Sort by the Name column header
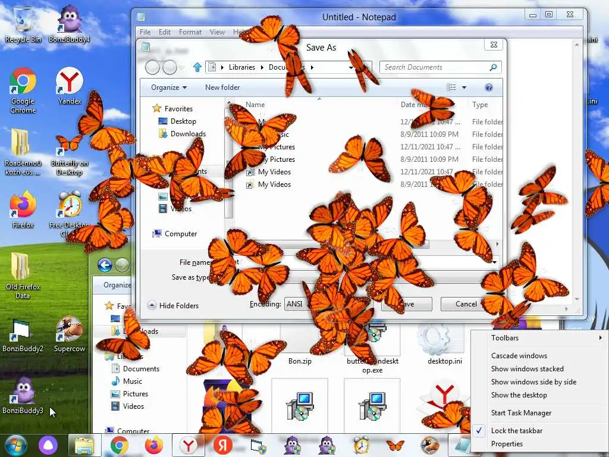The width and height of the screenshot is (609, 457). point(255,105)
